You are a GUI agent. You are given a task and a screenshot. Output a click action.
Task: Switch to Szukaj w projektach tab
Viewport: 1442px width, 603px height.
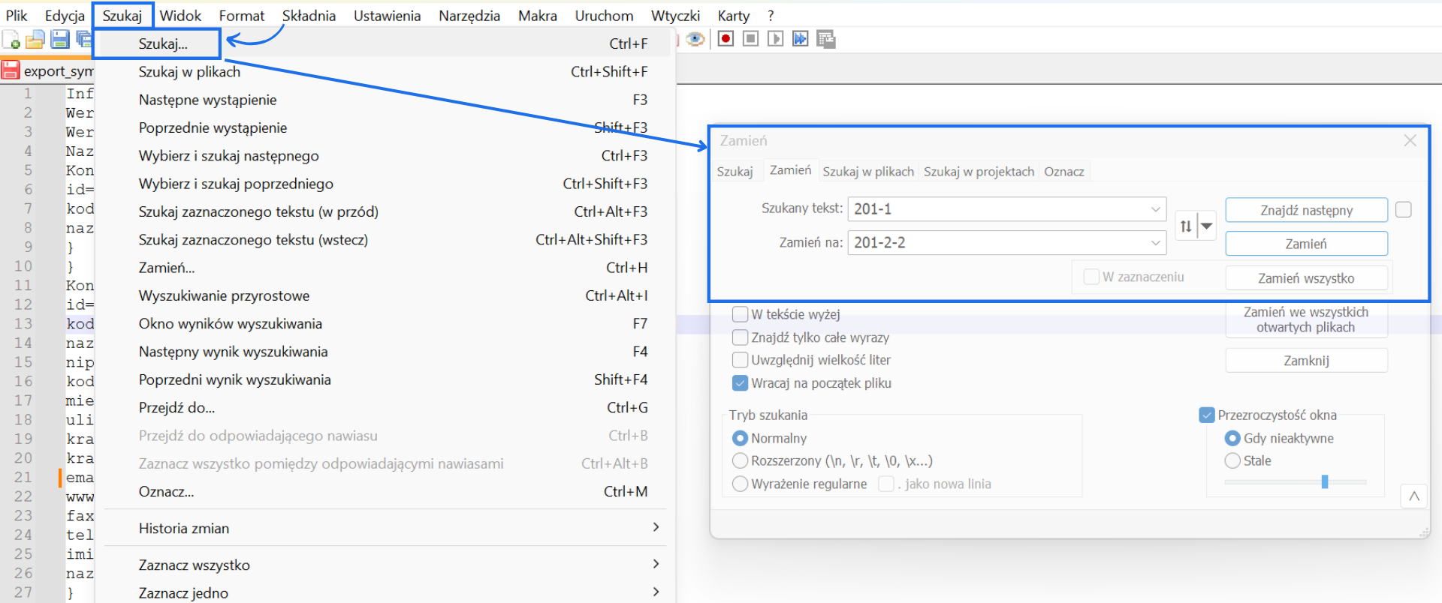pos(979,172)
